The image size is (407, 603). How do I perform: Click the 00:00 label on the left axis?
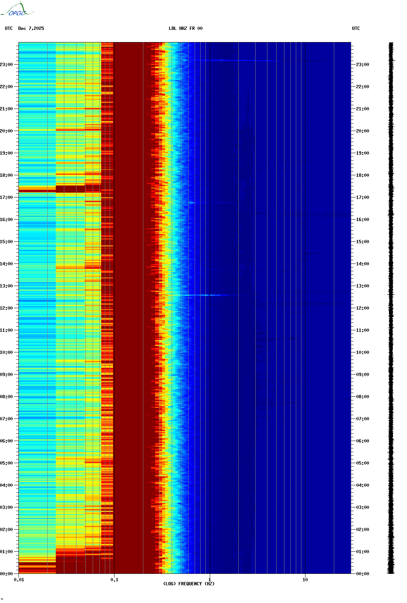(7, 574)
